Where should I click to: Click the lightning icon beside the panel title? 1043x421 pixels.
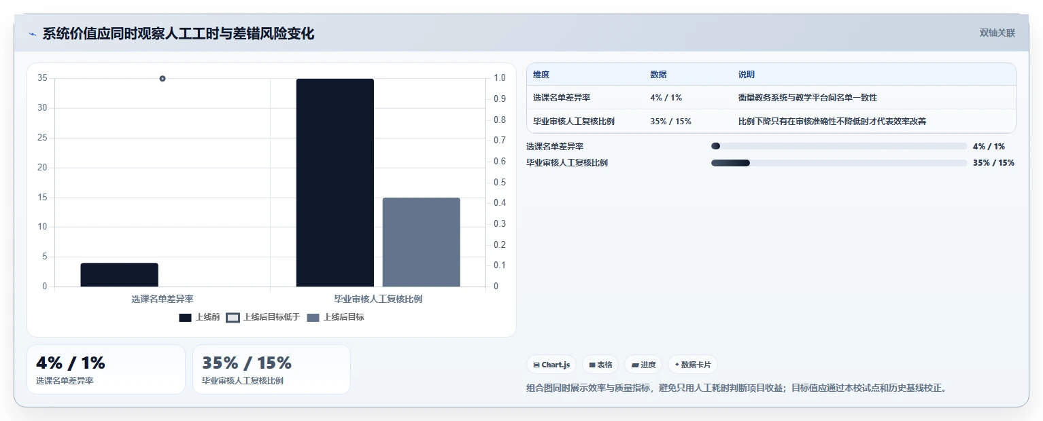[x=32, y=34]
